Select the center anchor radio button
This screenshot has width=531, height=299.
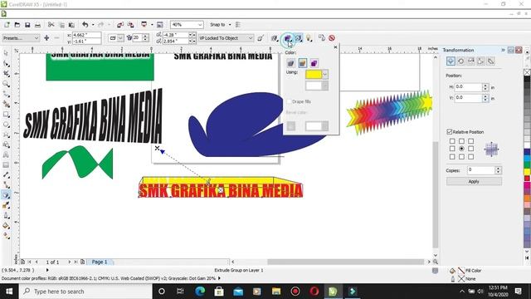pos(461,149)
